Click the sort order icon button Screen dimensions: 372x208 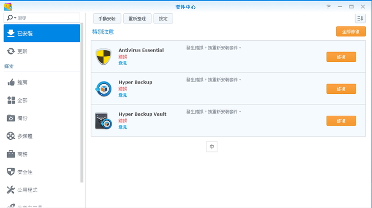tap(360, 18)
